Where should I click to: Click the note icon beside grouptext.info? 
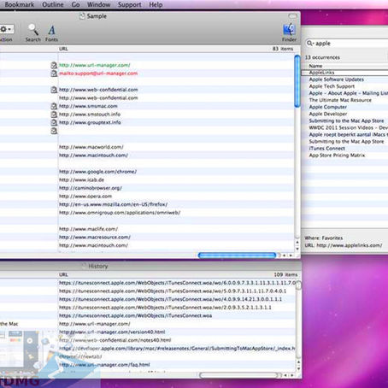click(54, 122)
